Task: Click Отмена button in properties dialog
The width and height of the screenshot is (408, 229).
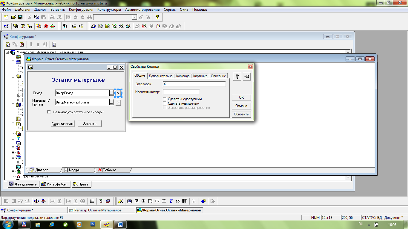Action: pyautogui.click(x=241, y=106)
